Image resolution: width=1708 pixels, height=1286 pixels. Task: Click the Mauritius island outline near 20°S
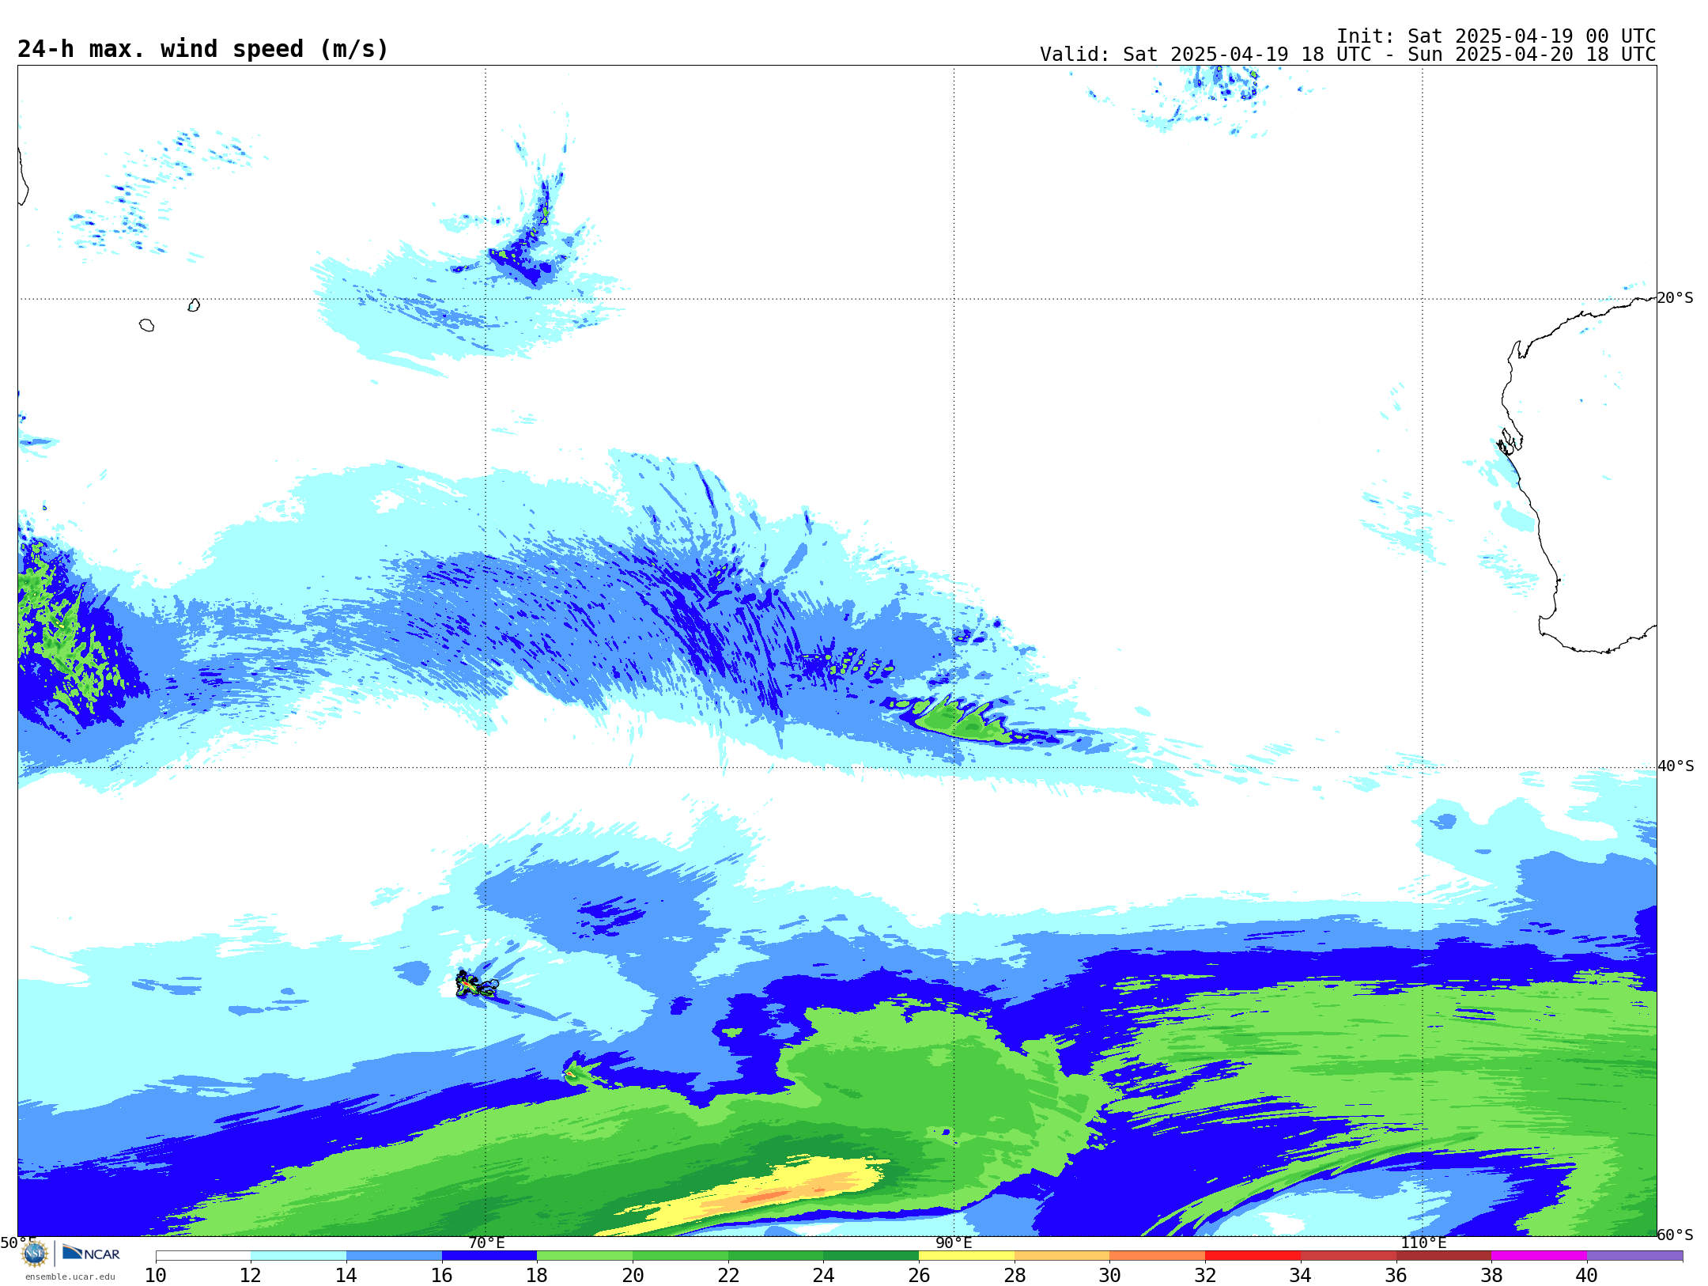194,305
